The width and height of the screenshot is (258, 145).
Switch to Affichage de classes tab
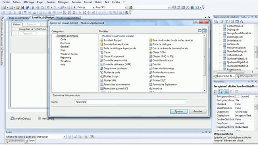click(246, 76)
